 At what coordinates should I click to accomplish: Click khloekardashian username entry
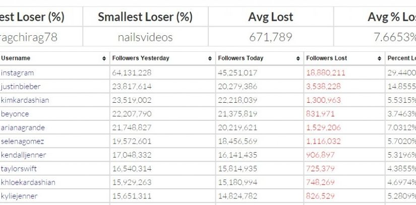pos(28,182)
